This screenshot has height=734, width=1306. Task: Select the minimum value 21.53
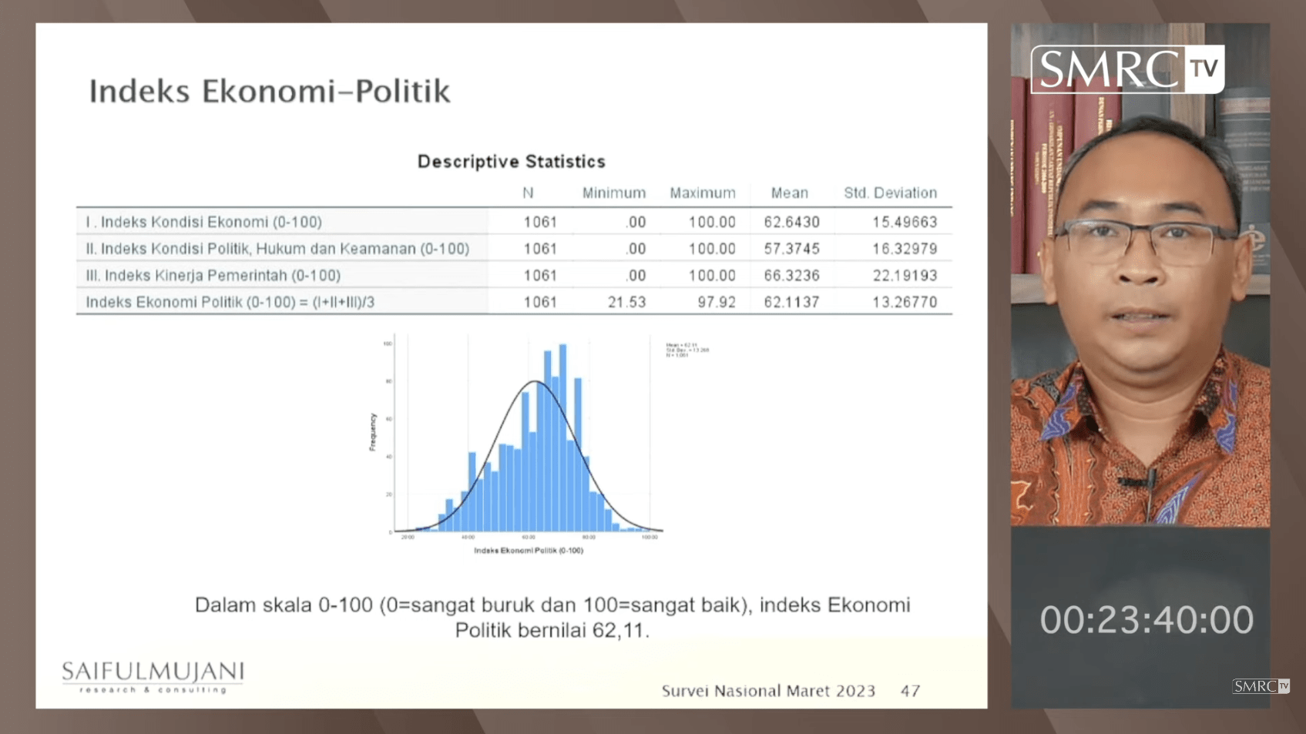626,302
